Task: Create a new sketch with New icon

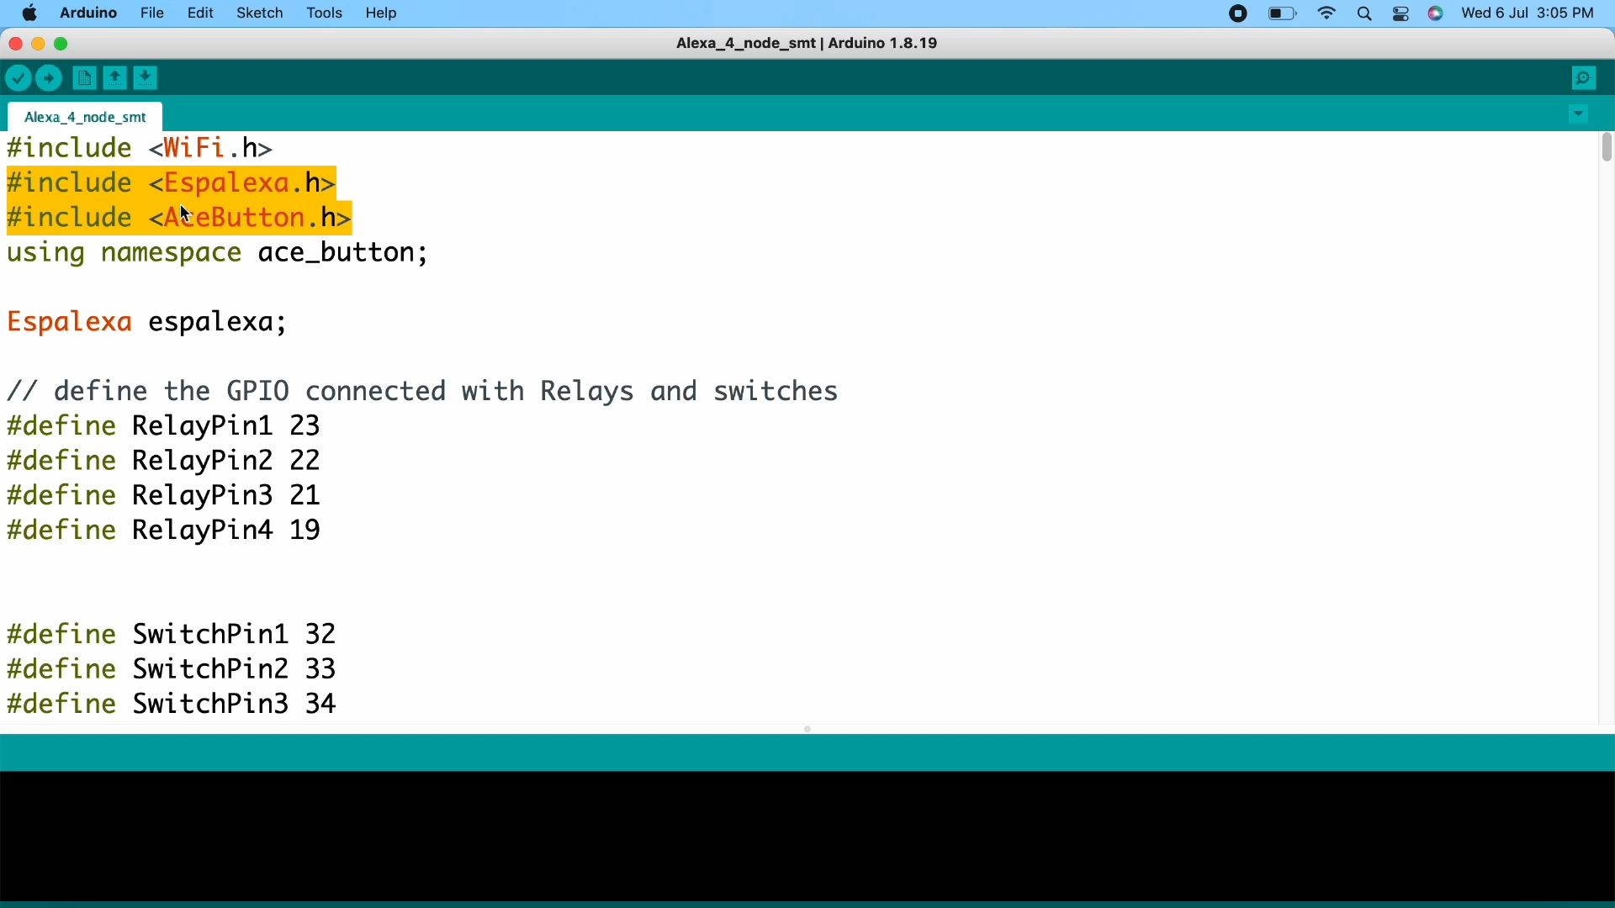Action: pos(83,78)
